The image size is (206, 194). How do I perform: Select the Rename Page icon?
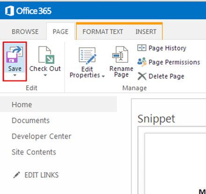120,54
